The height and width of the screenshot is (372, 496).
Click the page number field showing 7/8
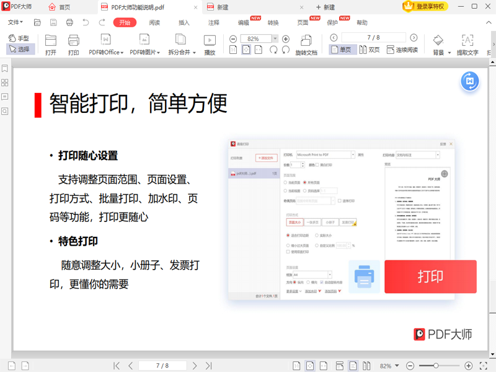point(373,37)
